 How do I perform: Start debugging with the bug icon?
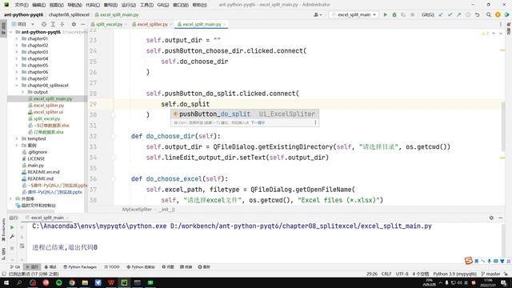tap(394, 14)
